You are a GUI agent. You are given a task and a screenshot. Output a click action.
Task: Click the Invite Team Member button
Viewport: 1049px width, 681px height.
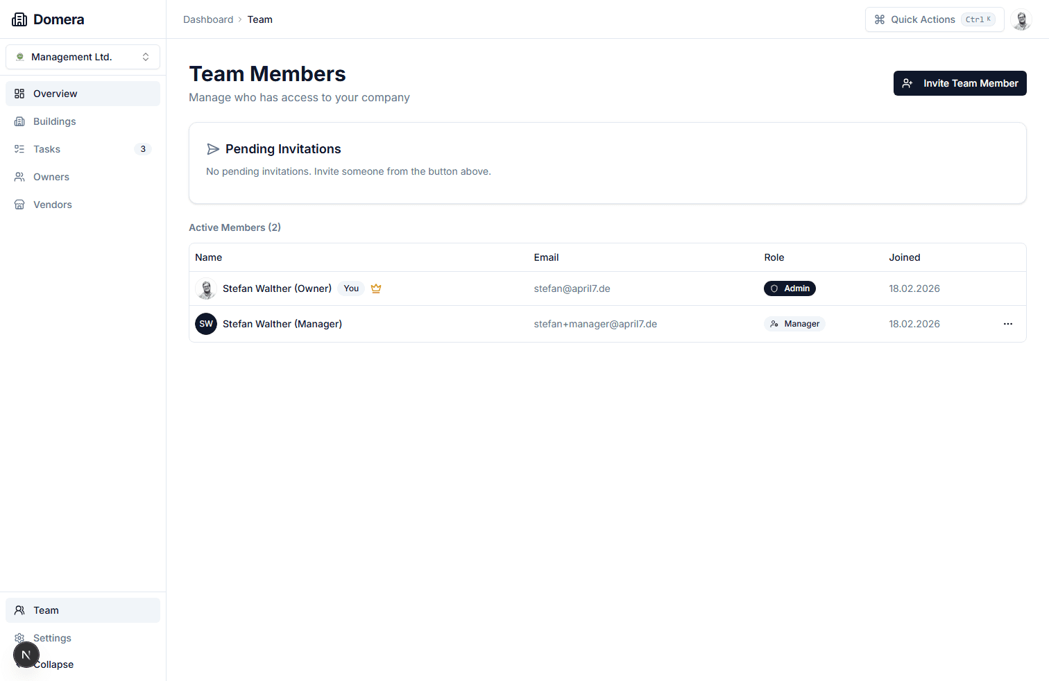(960, 83)
